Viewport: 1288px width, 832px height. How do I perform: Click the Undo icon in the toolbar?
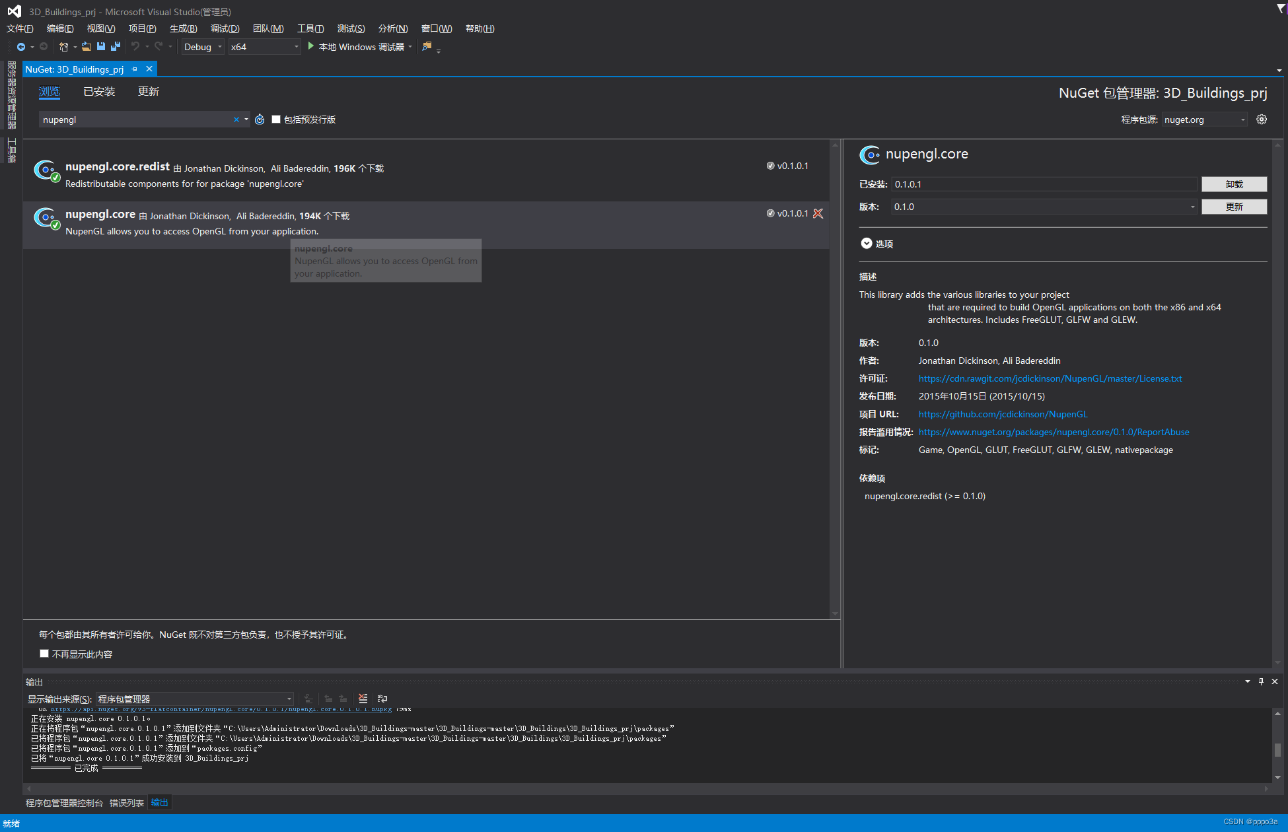135,46
